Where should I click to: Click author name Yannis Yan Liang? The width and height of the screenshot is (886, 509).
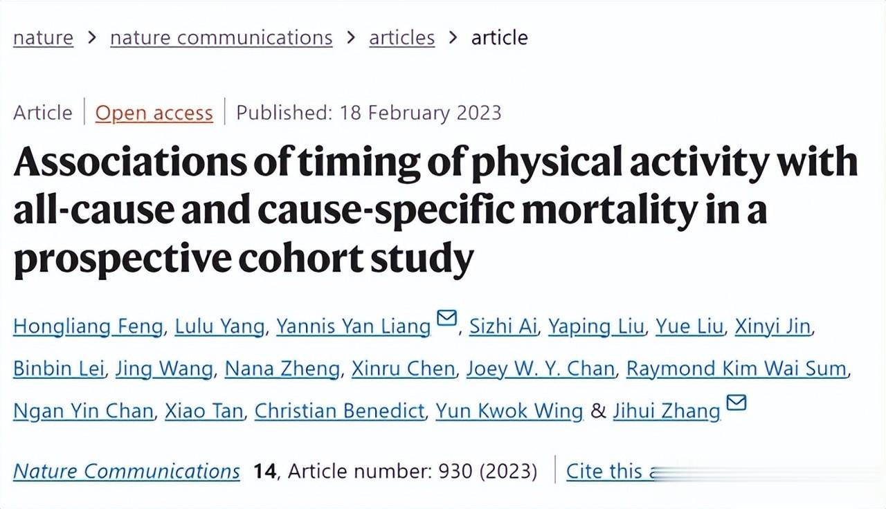353,326
